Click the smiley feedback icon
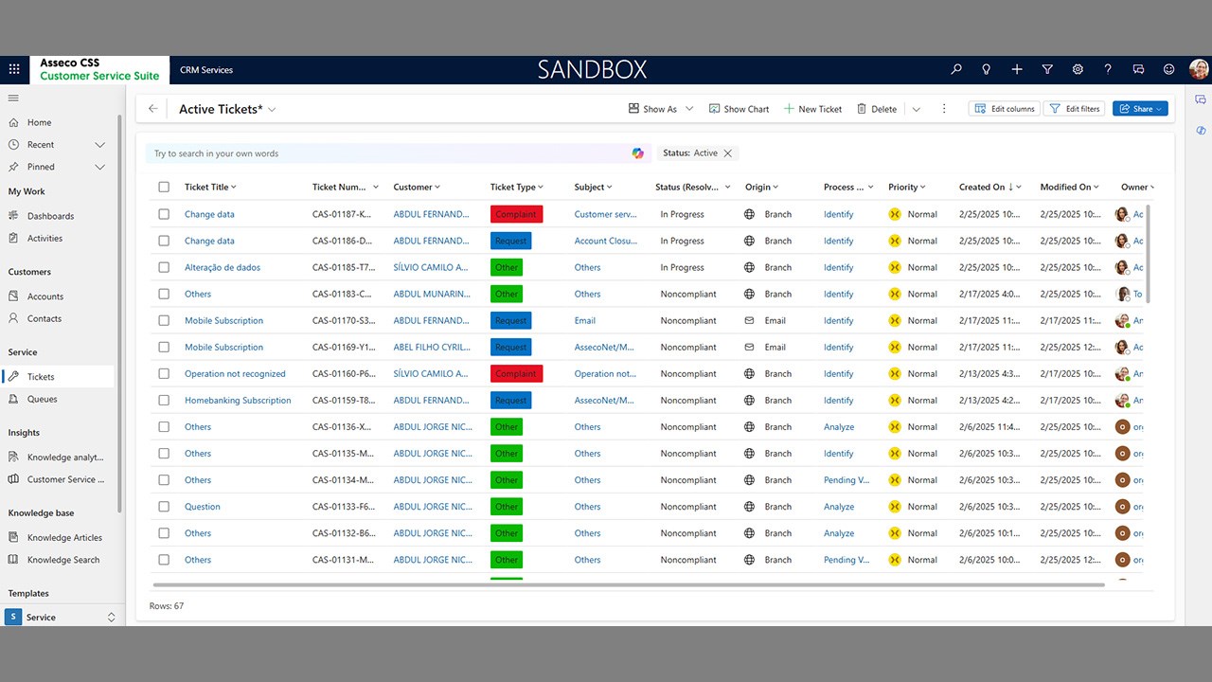 click(x=1168, y=69)
